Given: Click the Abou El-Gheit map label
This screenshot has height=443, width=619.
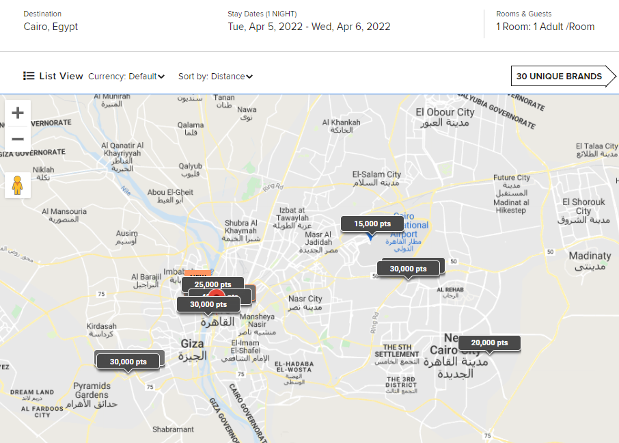Looking at the screenshot, I should pos(170,196).
